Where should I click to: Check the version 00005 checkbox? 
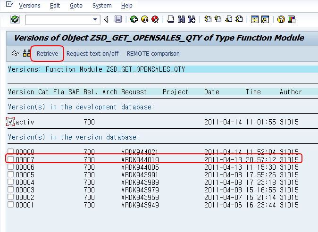(x=10, y=174)
